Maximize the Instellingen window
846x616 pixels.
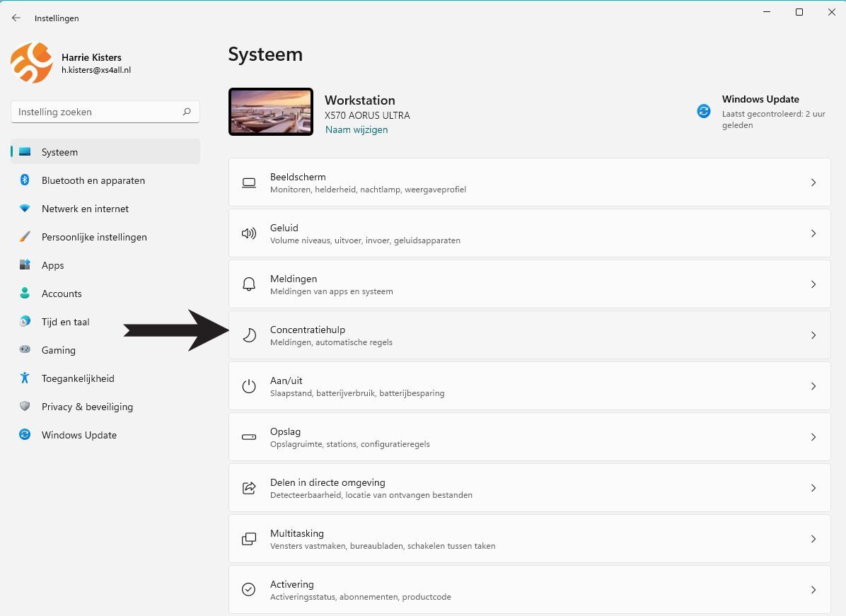[x=799, y=12]
